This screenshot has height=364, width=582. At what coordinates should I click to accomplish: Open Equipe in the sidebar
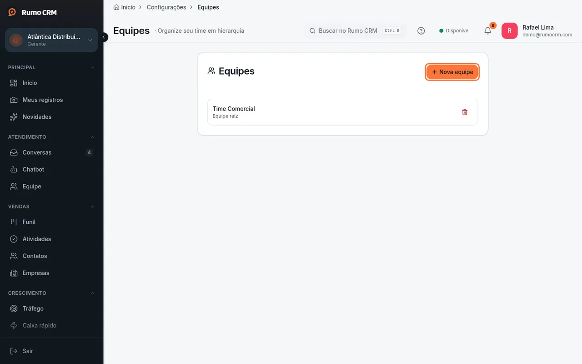[51, 187]
